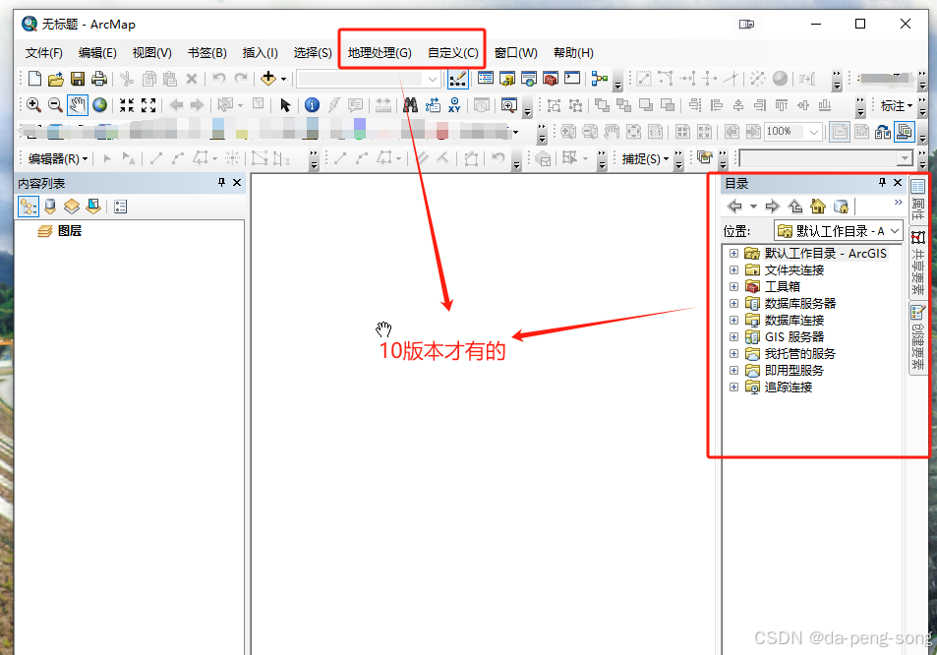This screenshot has height=655, width=937.
Task: Open the Editor Toolbar icon
Action: click(458, 79)
